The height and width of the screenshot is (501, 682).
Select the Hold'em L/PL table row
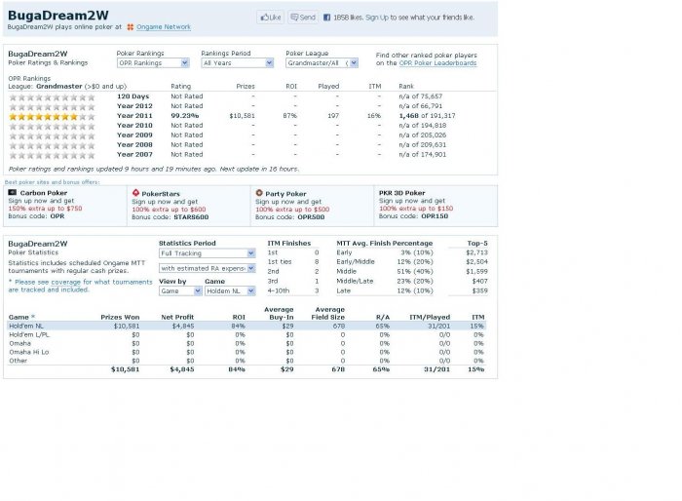[x=246, y=334]
